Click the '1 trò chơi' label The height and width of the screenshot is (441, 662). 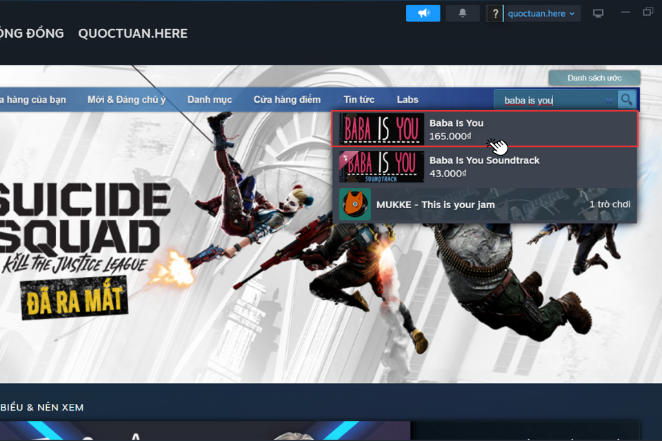610,204
